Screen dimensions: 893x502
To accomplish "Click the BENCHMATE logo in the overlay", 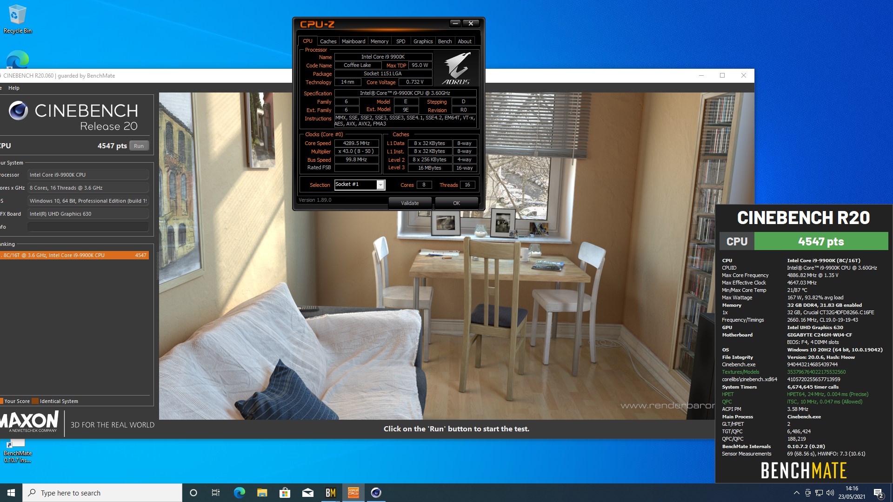I will coord(803,471).
